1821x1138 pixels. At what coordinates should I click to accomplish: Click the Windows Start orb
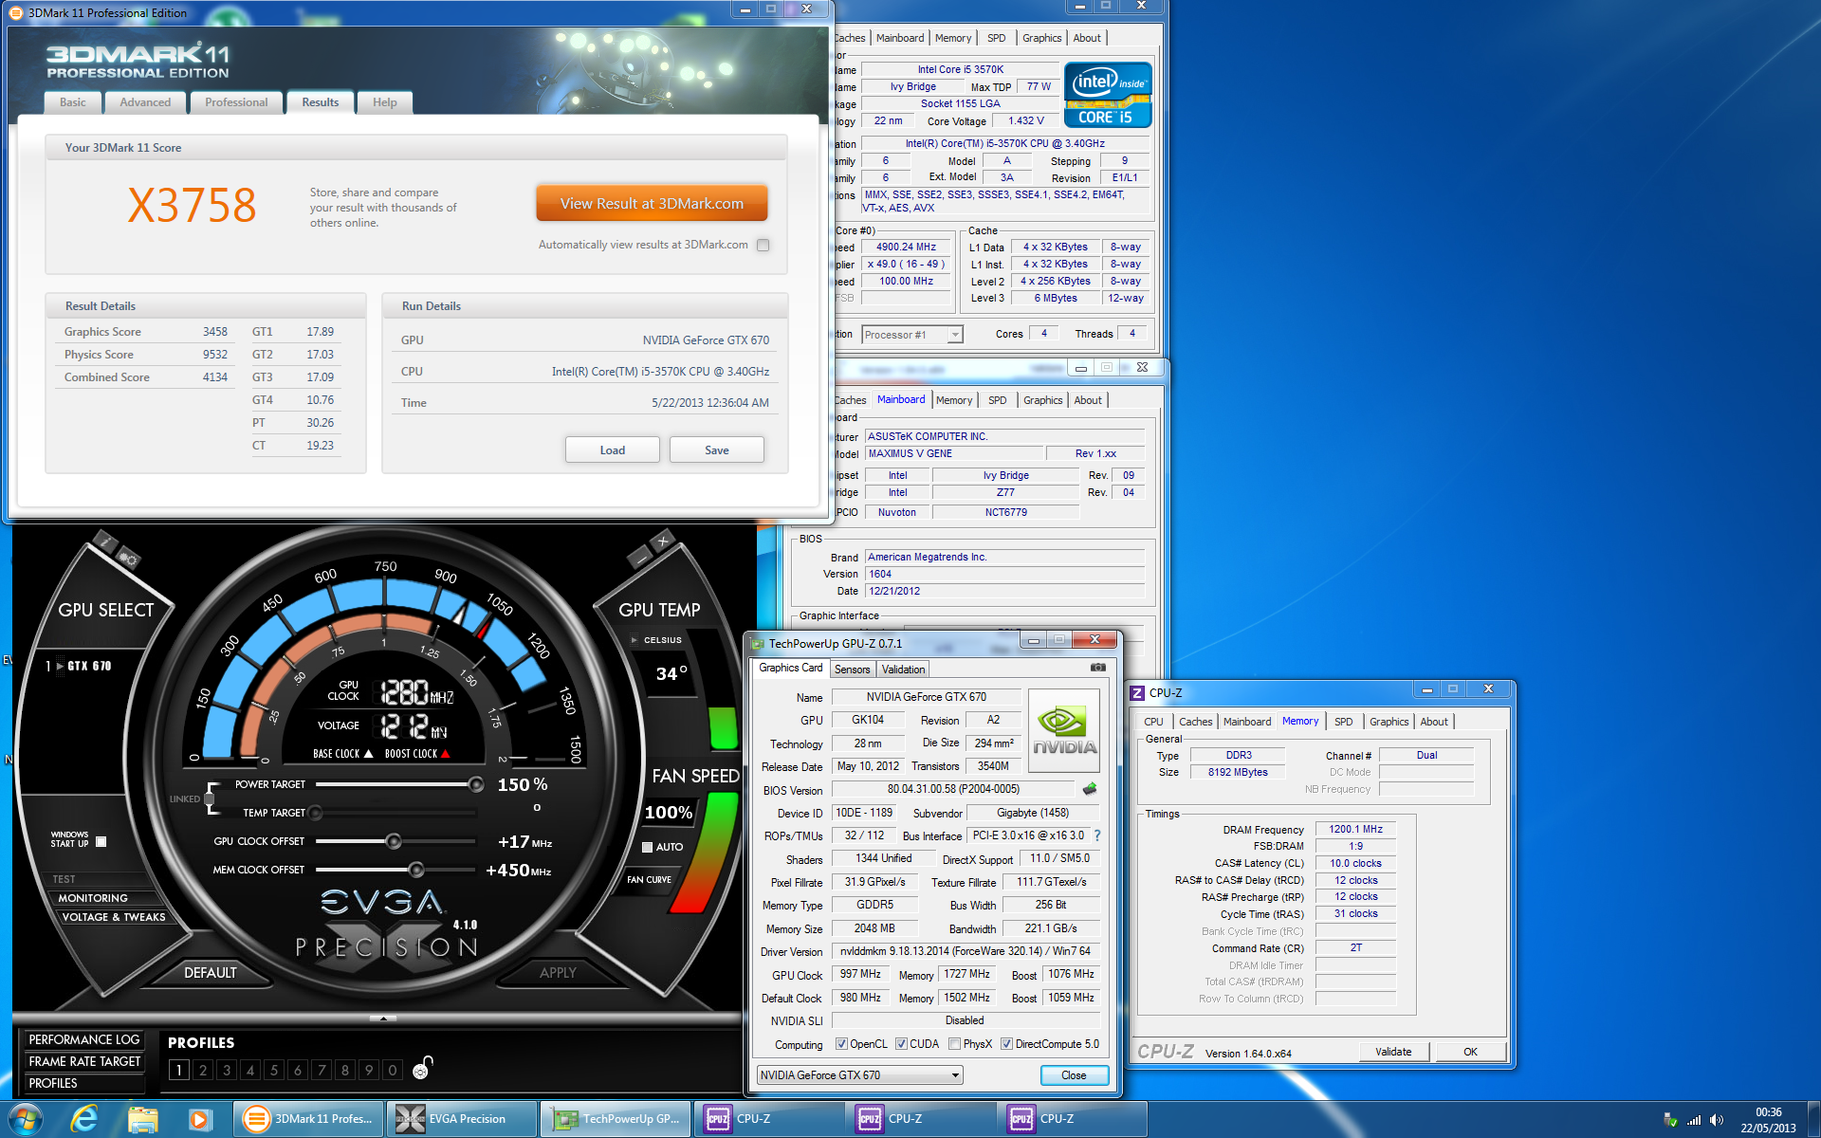(24, 1119)
